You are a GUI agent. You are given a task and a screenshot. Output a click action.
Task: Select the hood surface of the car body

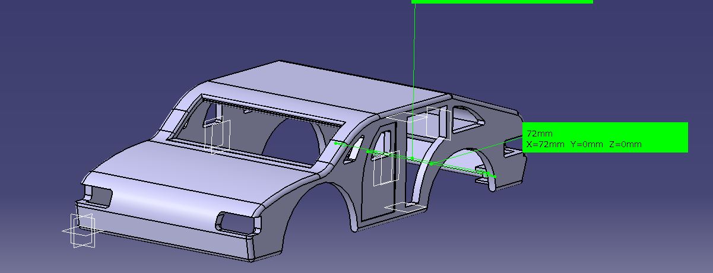point(202,173)
